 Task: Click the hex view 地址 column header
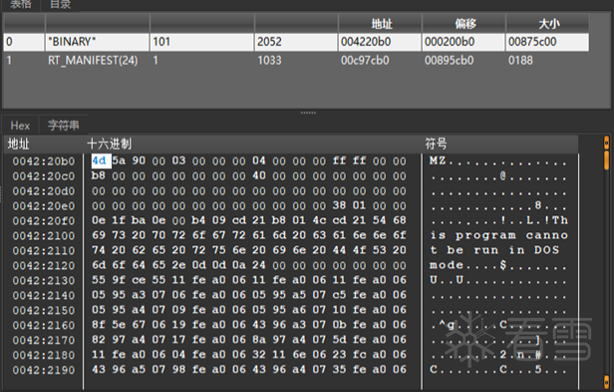pyautogui.click(x=18, y=144)
